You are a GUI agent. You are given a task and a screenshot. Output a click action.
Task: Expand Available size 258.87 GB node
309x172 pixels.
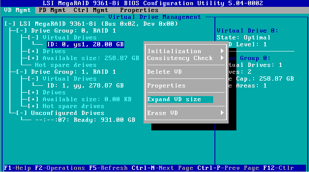coord(33,58)
